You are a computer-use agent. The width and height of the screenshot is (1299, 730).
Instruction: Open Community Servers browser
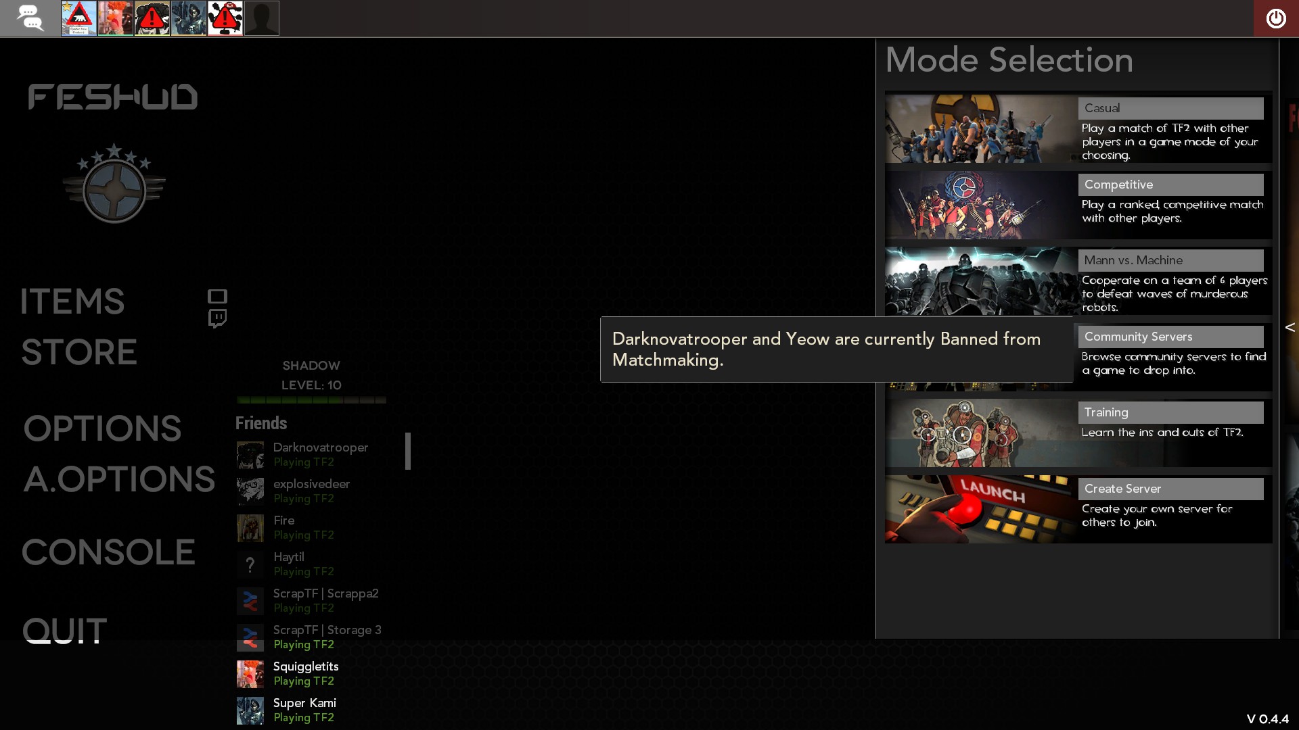click(1170, 337)
